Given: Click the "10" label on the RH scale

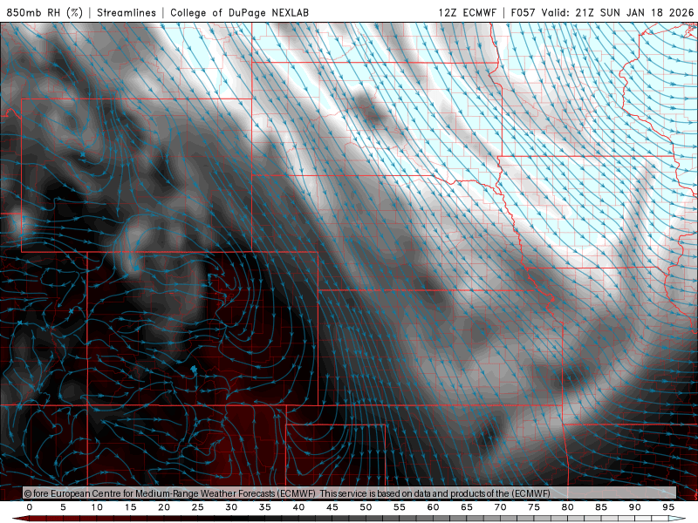Looking at the screenshot, I should point(97,507).
